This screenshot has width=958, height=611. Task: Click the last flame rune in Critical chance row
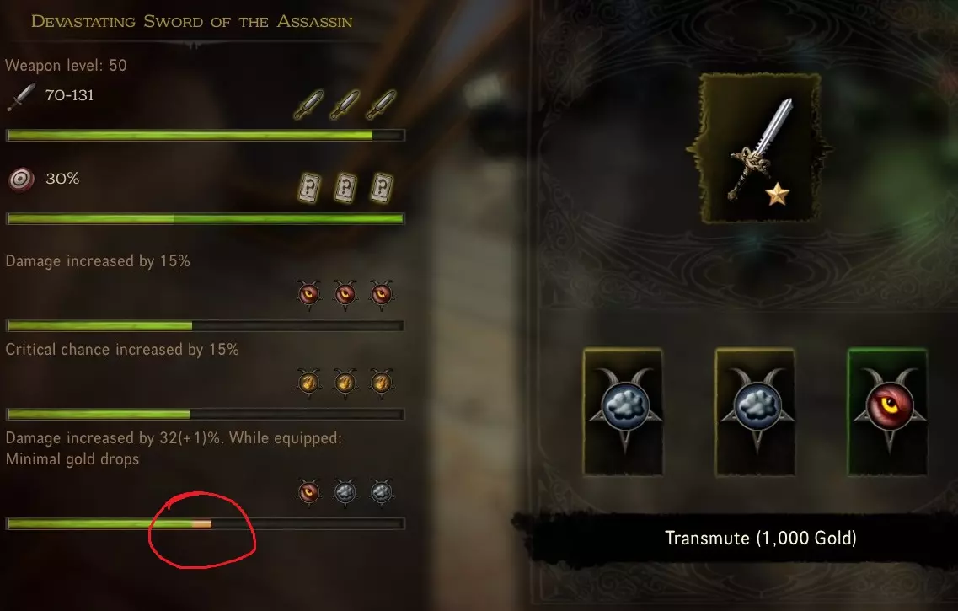pos(381,383)
